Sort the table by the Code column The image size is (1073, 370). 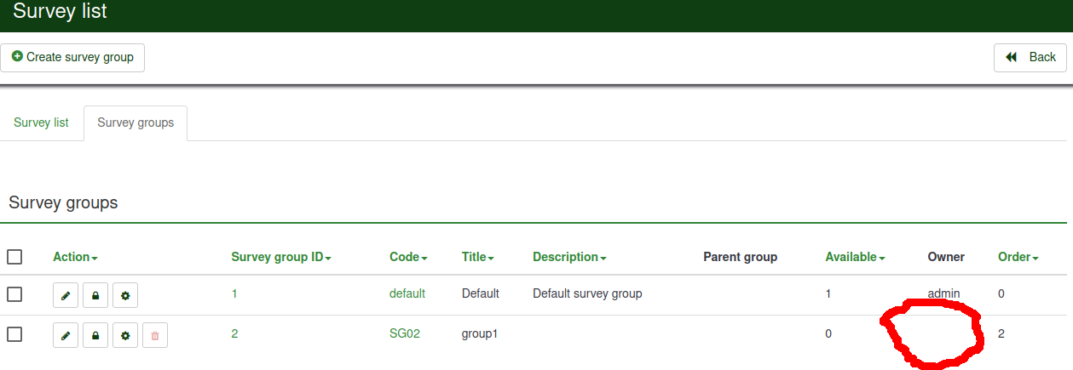[408, 257]
